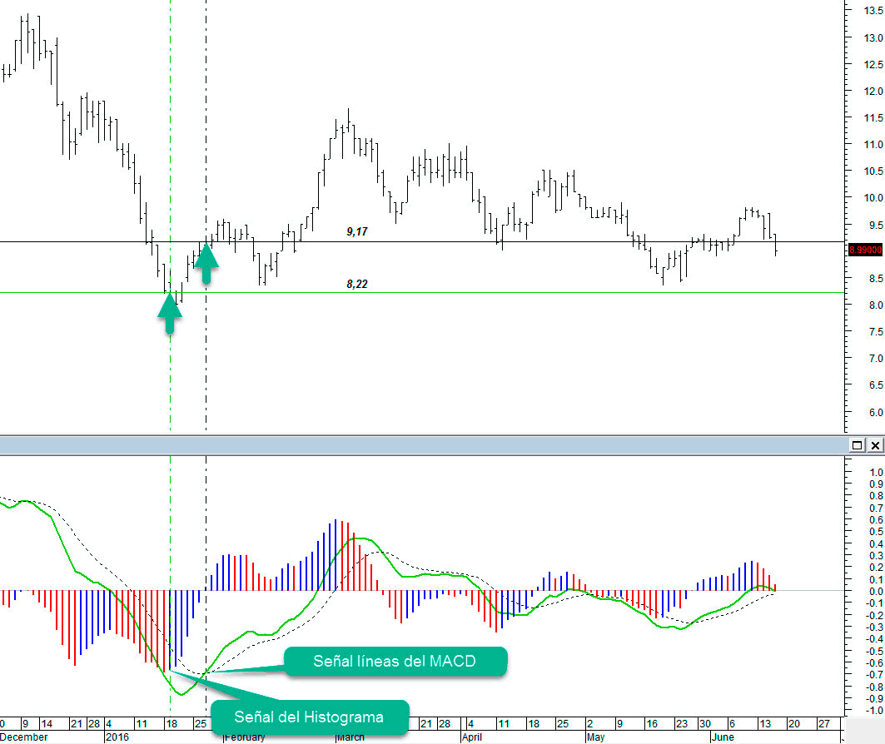Click the date label 20 in June

click(x=793, y=724)
